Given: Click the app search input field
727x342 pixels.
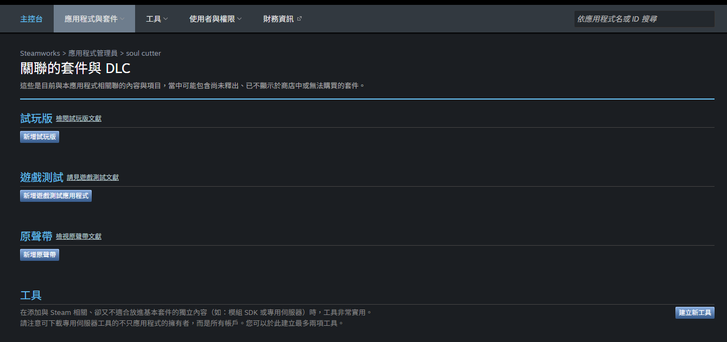Looking at the screenshot, I should tap(645, 18).
